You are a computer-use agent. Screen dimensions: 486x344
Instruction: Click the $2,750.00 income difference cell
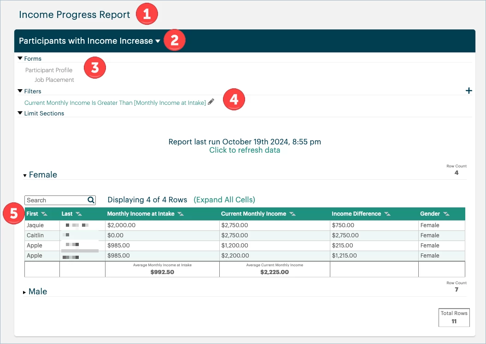click(x=374, y=235)
